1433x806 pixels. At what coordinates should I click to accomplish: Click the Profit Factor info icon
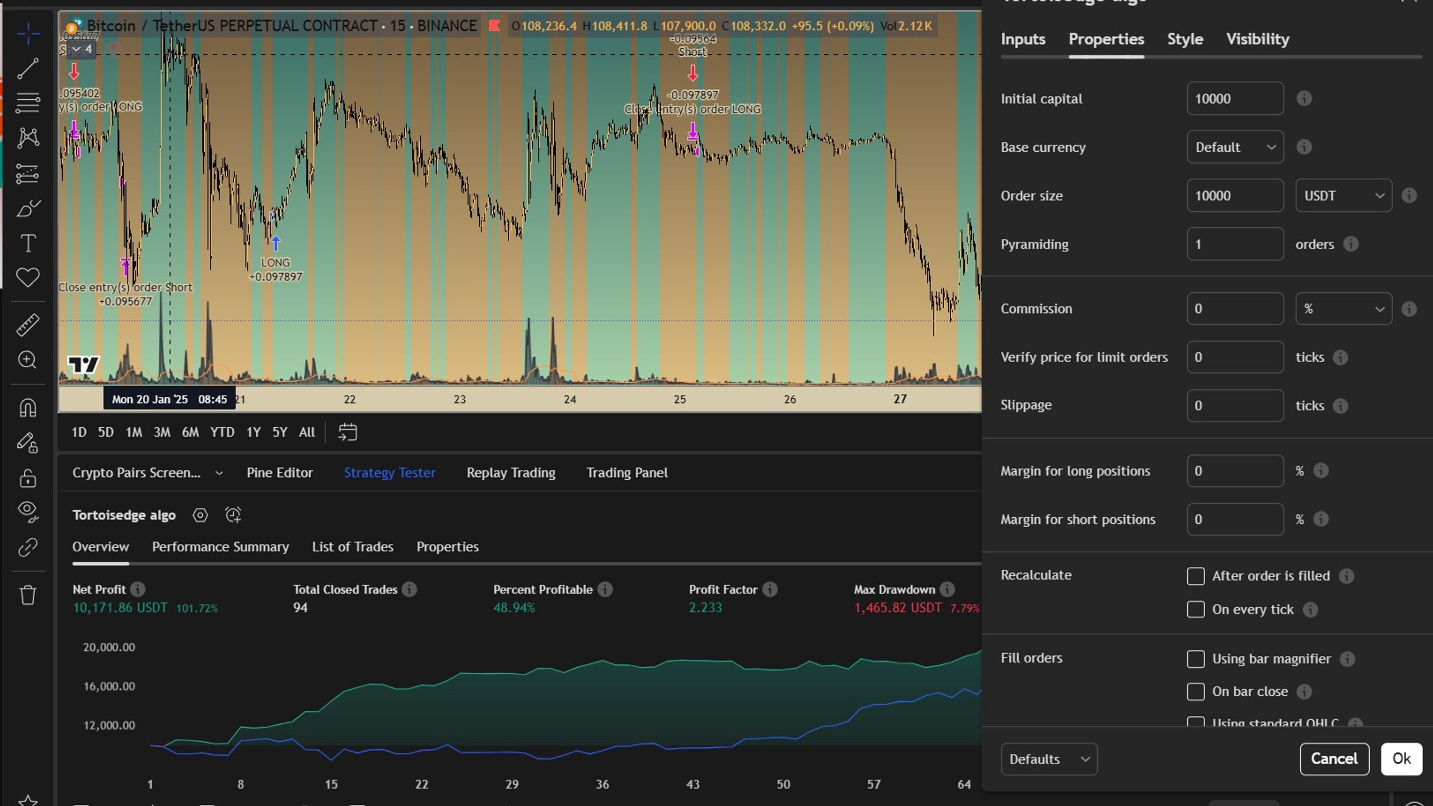[770, 589]
